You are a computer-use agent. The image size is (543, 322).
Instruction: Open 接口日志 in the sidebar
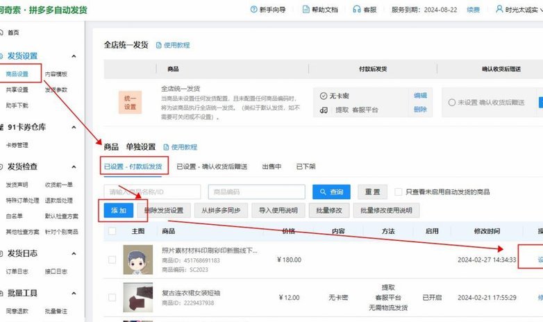(x=56, y=271)
